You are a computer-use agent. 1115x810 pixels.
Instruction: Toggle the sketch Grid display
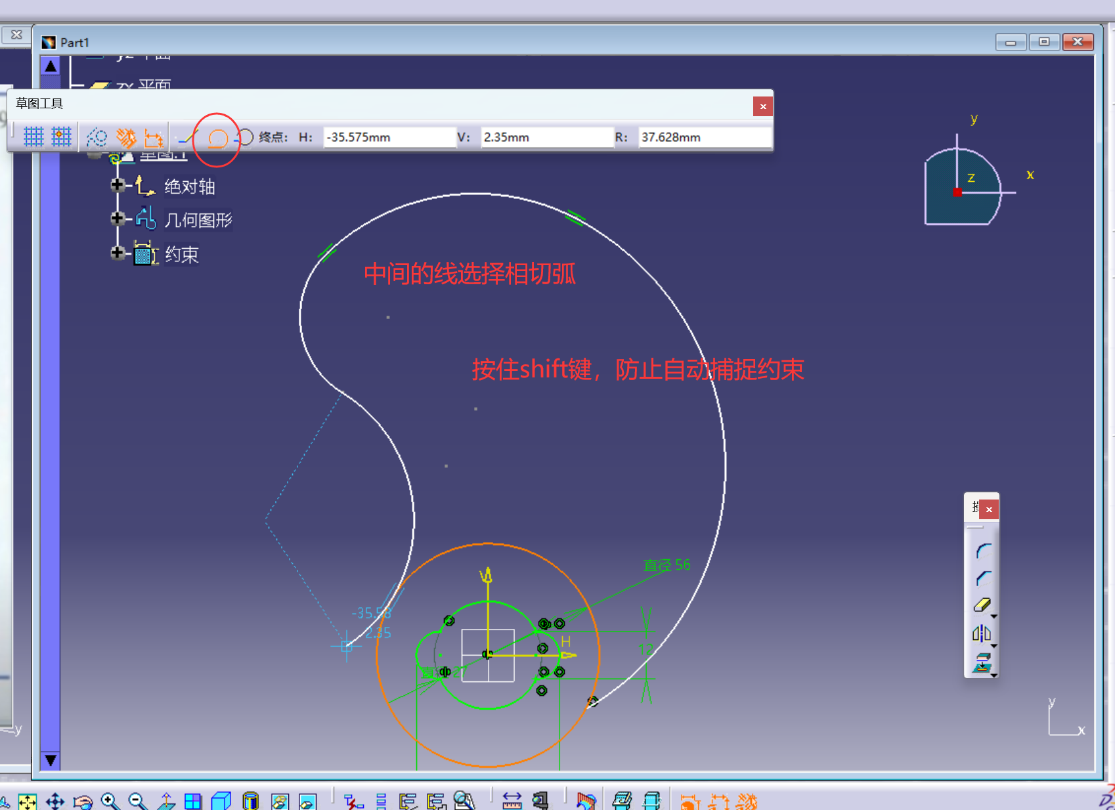[x=33, y=137]
